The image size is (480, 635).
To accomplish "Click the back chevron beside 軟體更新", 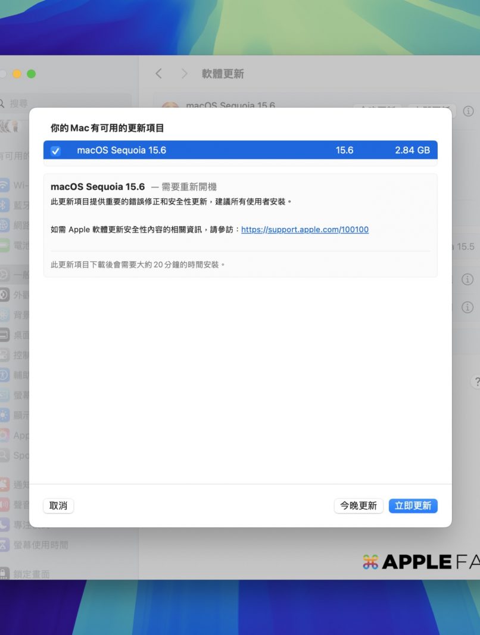I will (x=158, y=74).
